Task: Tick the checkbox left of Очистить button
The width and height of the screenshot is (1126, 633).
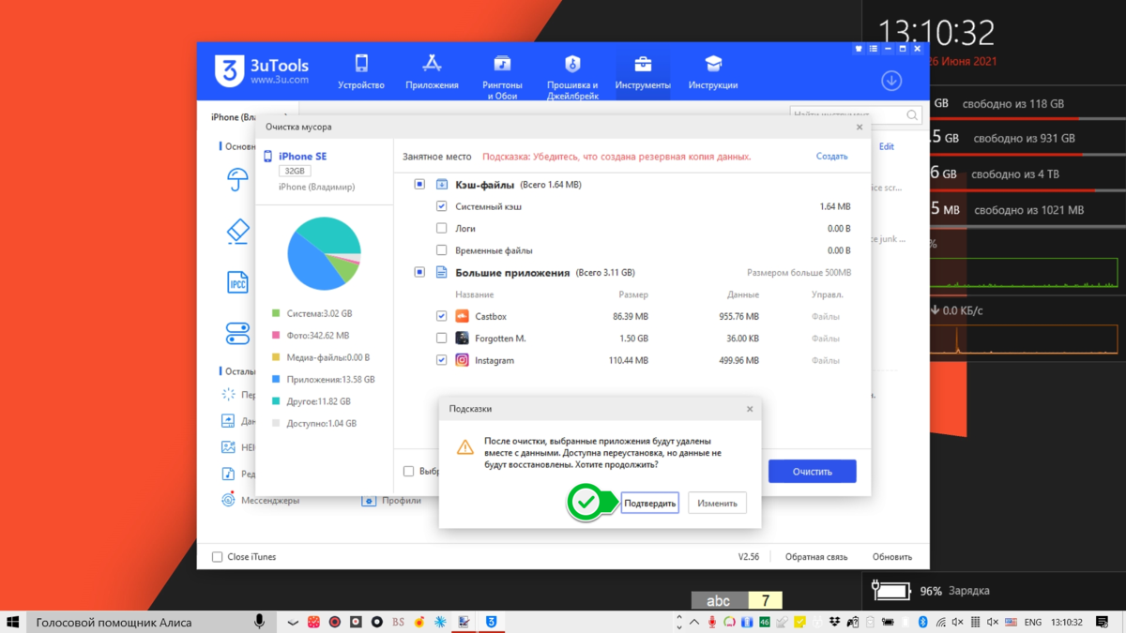Action: (408, 471)
